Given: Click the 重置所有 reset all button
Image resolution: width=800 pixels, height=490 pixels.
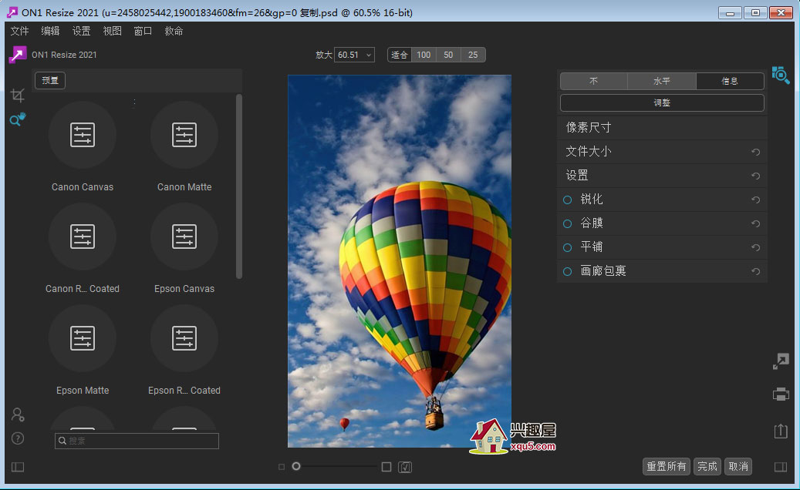Looking at the screenshot, I should coord(667,467).
